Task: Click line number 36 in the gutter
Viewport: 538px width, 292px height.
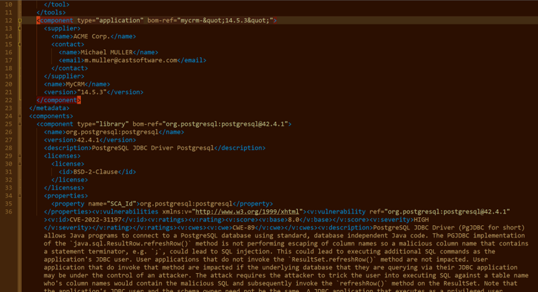Action: pyautogui.click(x=9, y=211)
